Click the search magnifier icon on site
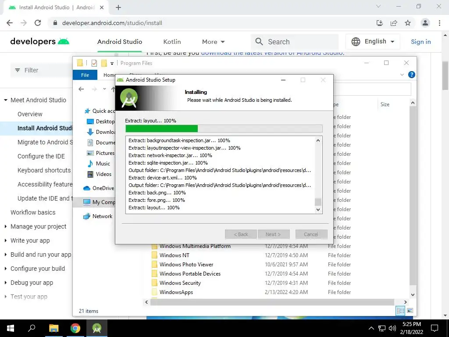The height and width of the screenshot is (337, 449). click(x=259, y=42)
